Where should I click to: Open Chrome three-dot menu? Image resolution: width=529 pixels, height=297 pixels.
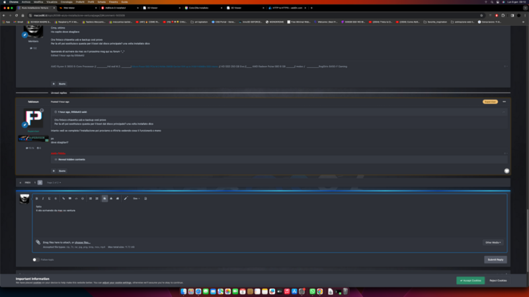coord(525,15)
